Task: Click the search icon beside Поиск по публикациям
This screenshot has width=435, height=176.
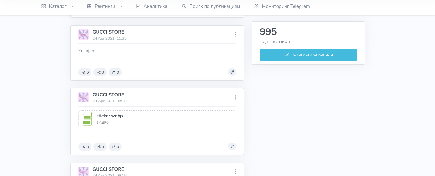Action: 184,6
